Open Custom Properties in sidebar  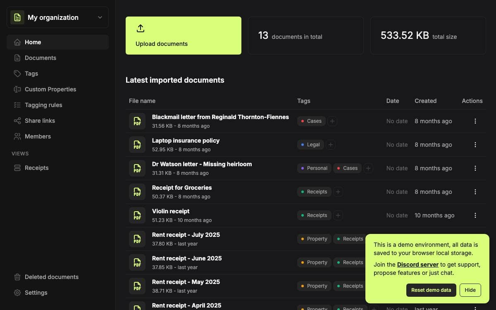(x=57, y=89)
